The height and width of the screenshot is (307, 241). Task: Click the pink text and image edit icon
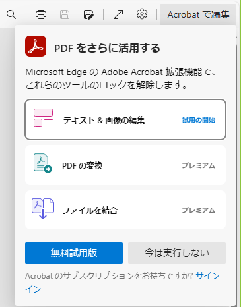point(43,118)
